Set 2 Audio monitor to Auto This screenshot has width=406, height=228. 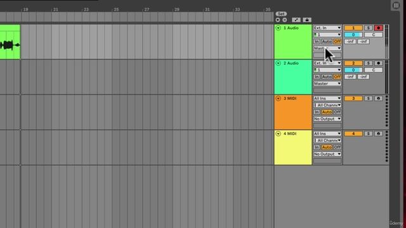(x=327, y=77)
